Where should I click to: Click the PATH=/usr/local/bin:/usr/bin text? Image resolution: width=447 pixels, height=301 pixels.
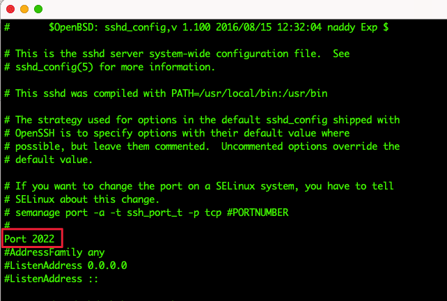click(249, 93)
